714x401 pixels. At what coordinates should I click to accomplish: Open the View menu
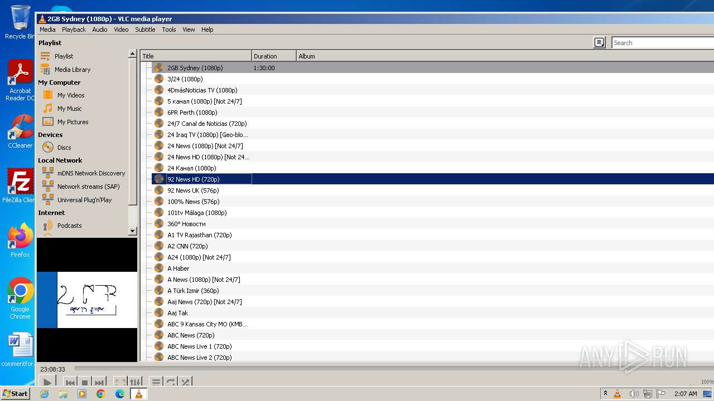[x=189, y=30]
